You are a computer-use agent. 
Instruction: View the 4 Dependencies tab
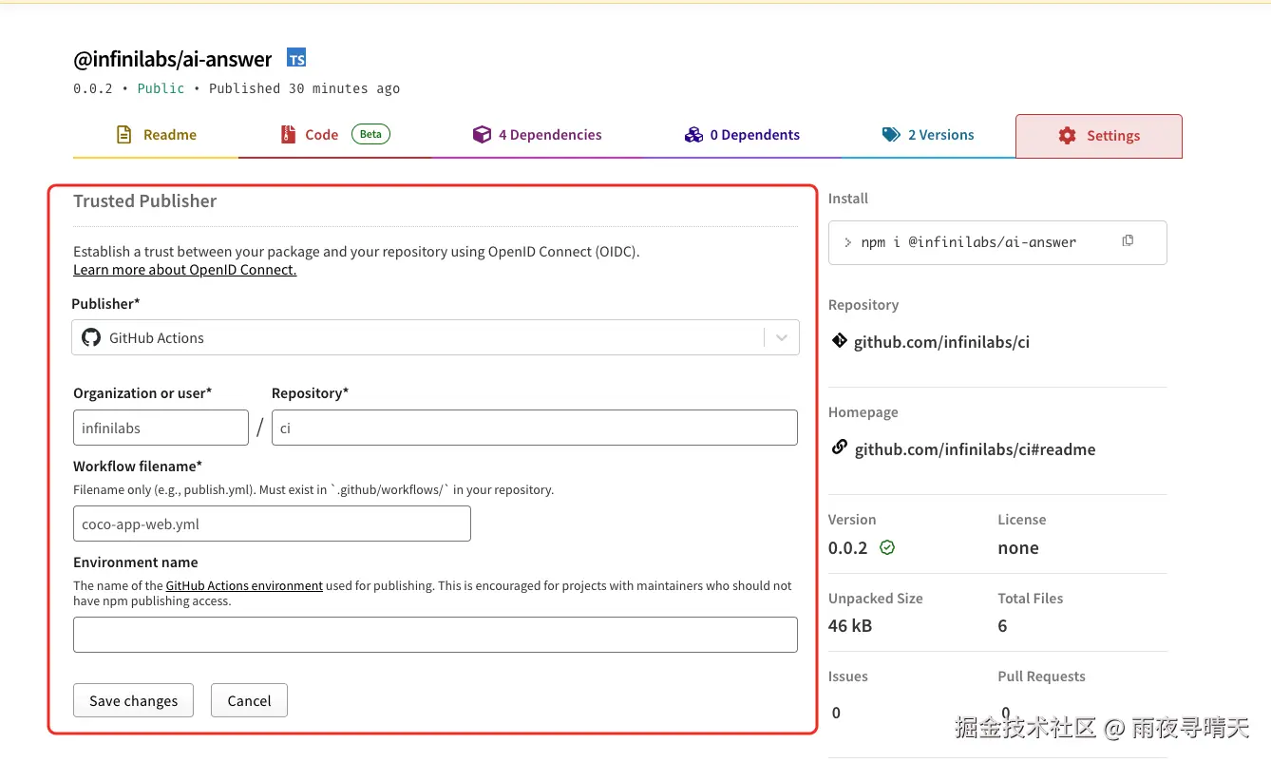point(537,135)
